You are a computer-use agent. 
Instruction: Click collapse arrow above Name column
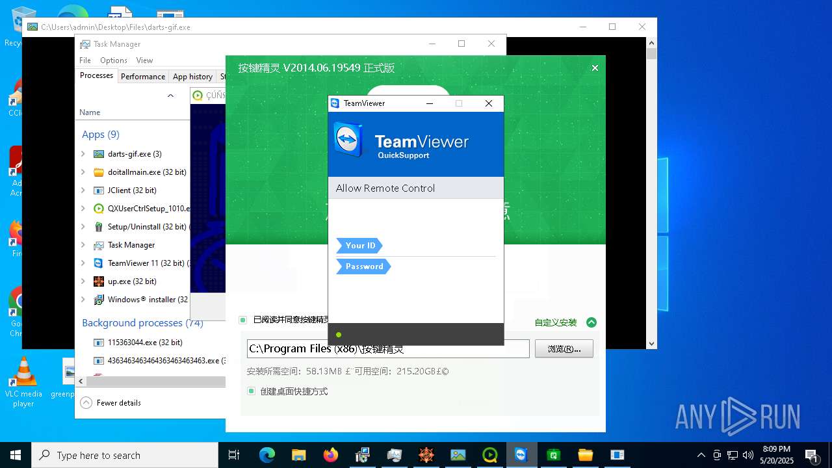pyautogui.click(x=170, y=96)
